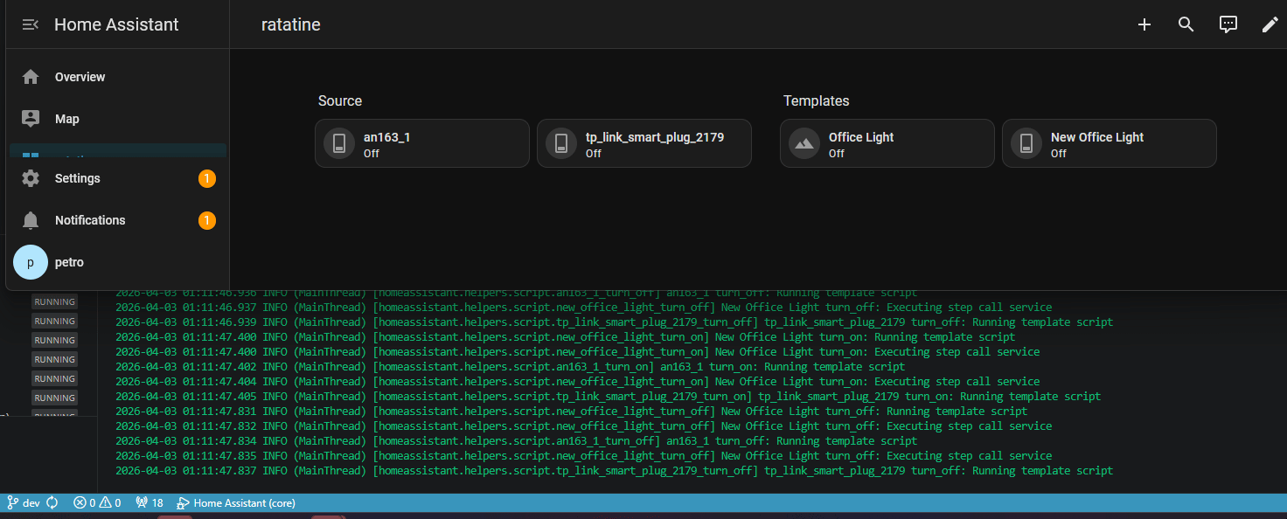
Task: Toggle New Office Light via its tile icon
Action: [x=1026, y=143]
